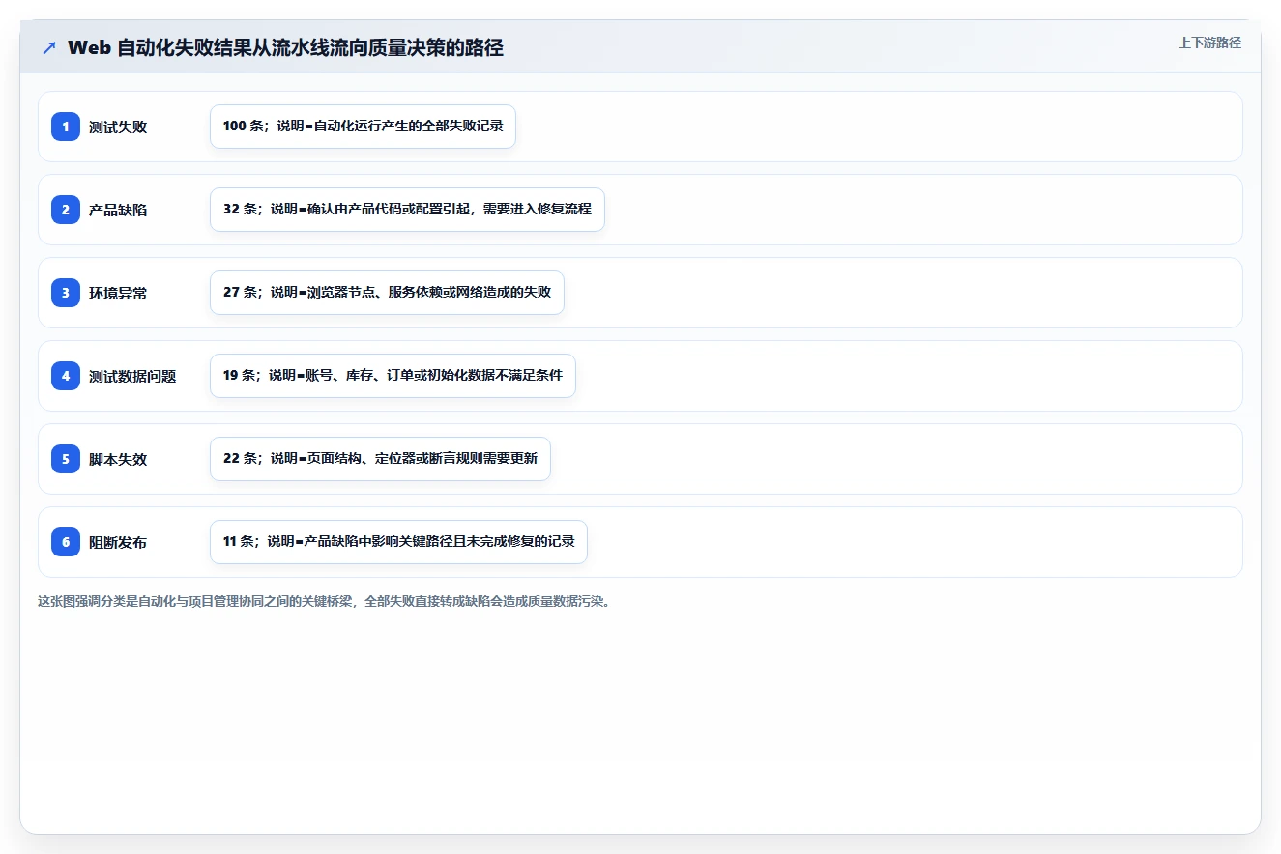Click the 测试失败 row label

[x=118, y=127]
